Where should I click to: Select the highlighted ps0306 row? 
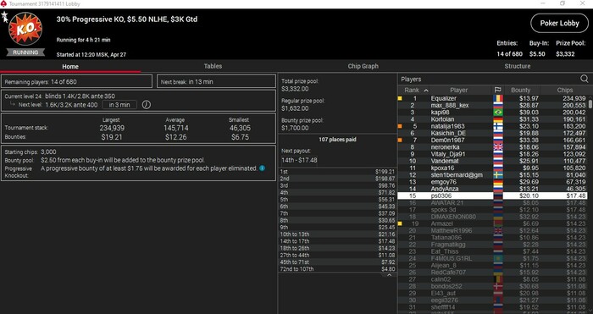[492, 196]
